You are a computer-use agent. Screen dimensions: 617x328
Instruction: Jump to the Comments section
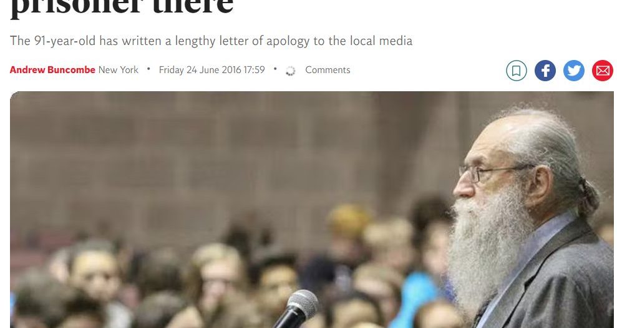328,70
